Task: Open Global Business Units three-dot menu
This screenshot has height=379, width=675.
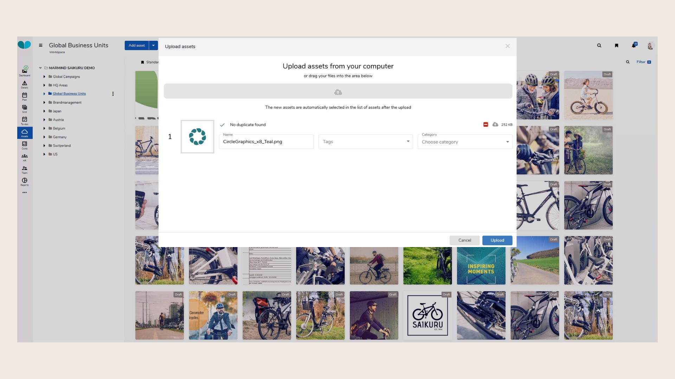Action: pyautogui.click(x=113, y=94)
